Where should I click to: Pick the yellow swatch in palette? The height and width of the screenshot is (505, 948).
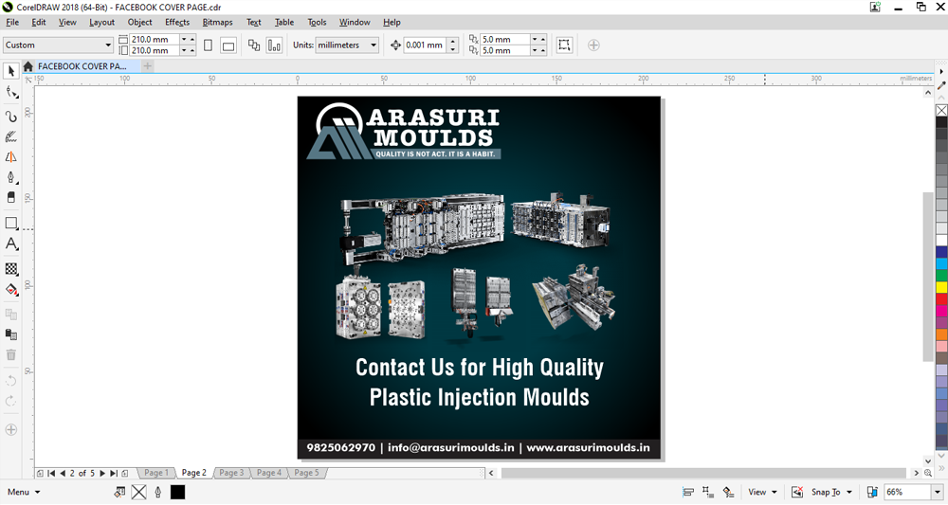point(941,287)
